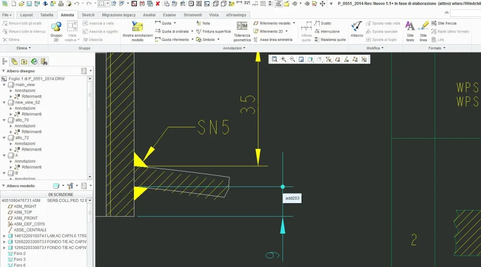Image resolution: width=481 pixels, height=267 pixels.
Task: Refit the drawing to the screen
Action: click(x=274, y=60)
